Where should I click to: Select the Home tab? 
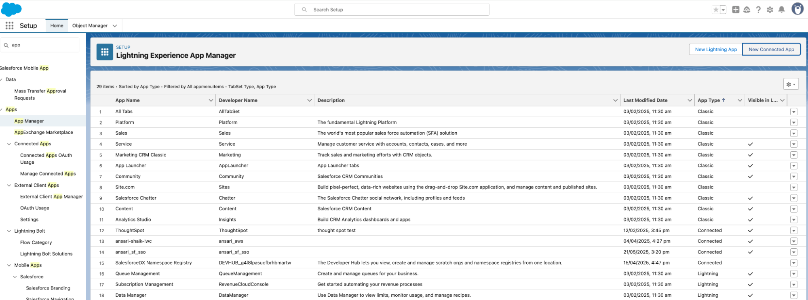click(x=57, y=26)
